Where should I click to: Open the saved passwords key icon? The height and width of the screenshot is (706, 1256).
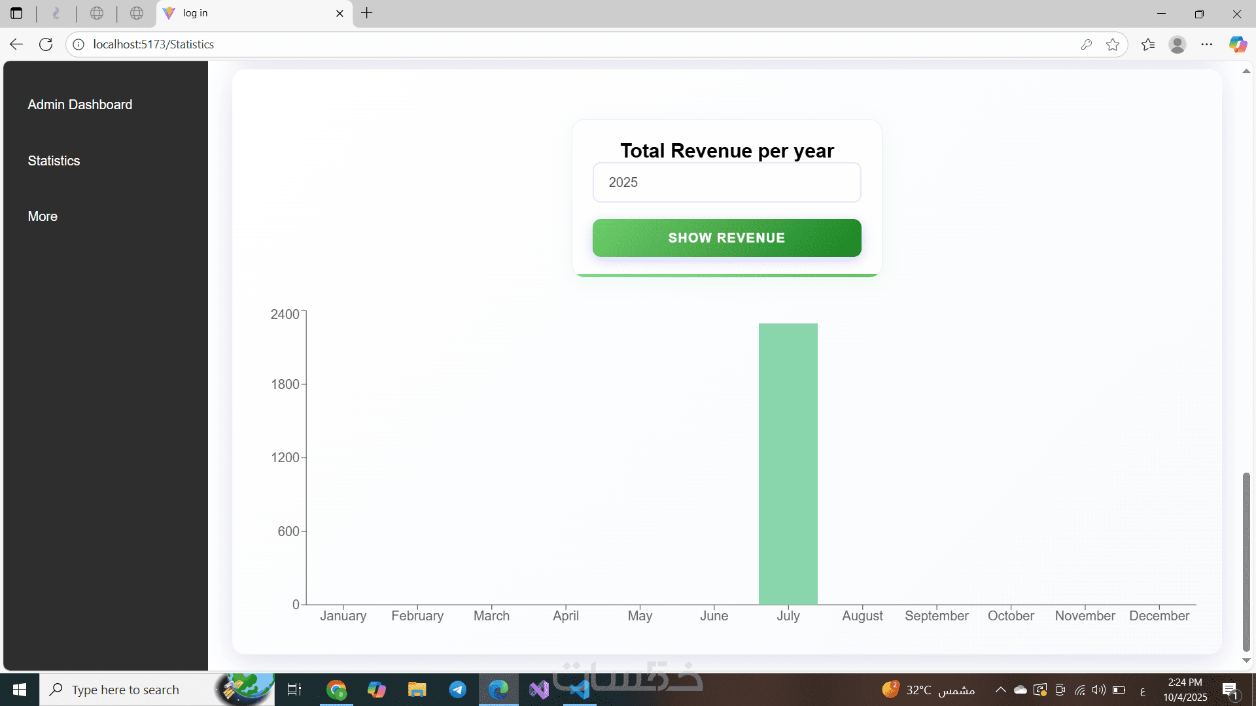pyautogui.click(x=1087, y=44)
